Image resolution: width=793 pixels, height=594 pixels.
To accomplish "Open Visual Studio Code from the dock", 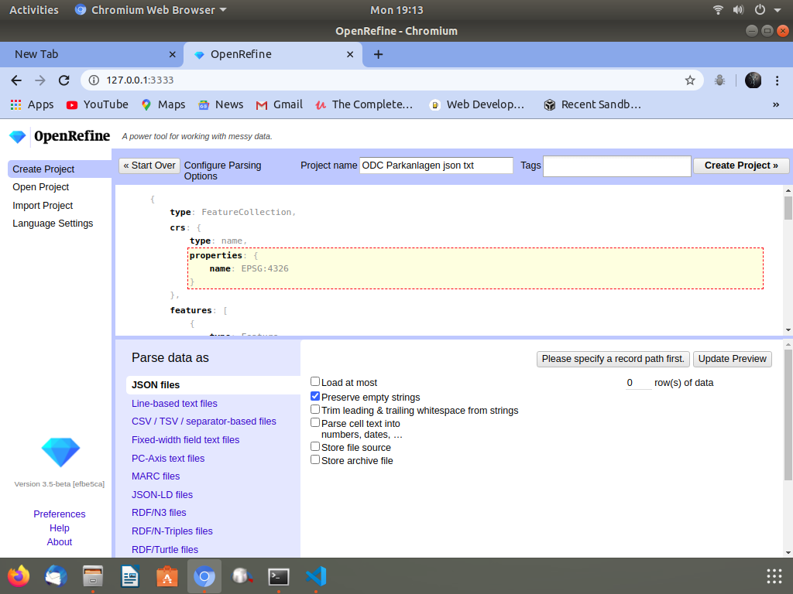I will click(x=316, y=576).
